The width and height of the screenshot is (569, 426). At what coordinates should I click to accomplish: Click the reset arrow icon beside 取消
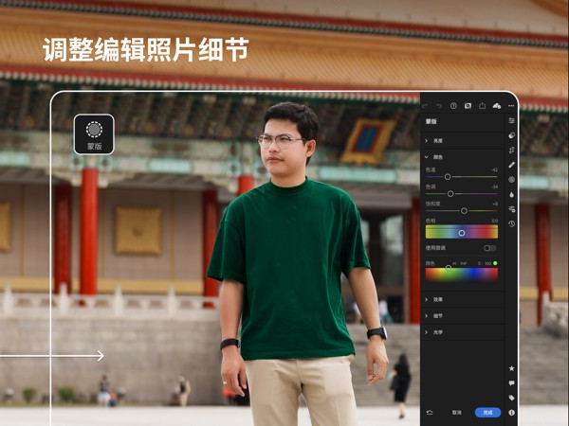click(430, 412)
